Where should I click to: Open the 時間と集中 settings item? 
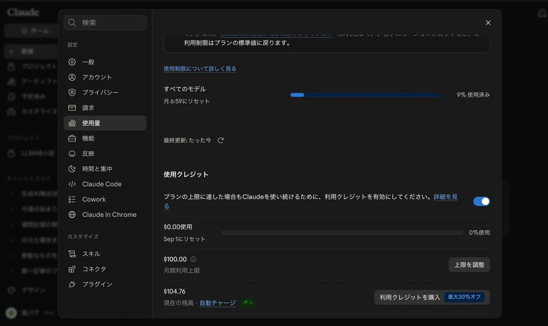click(x=105, y=169)
